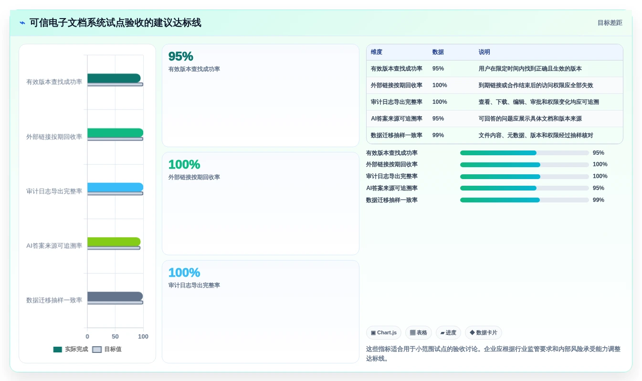Click the page title 可信电子文档系统试点验收的建议达标线

pos(115,23)
